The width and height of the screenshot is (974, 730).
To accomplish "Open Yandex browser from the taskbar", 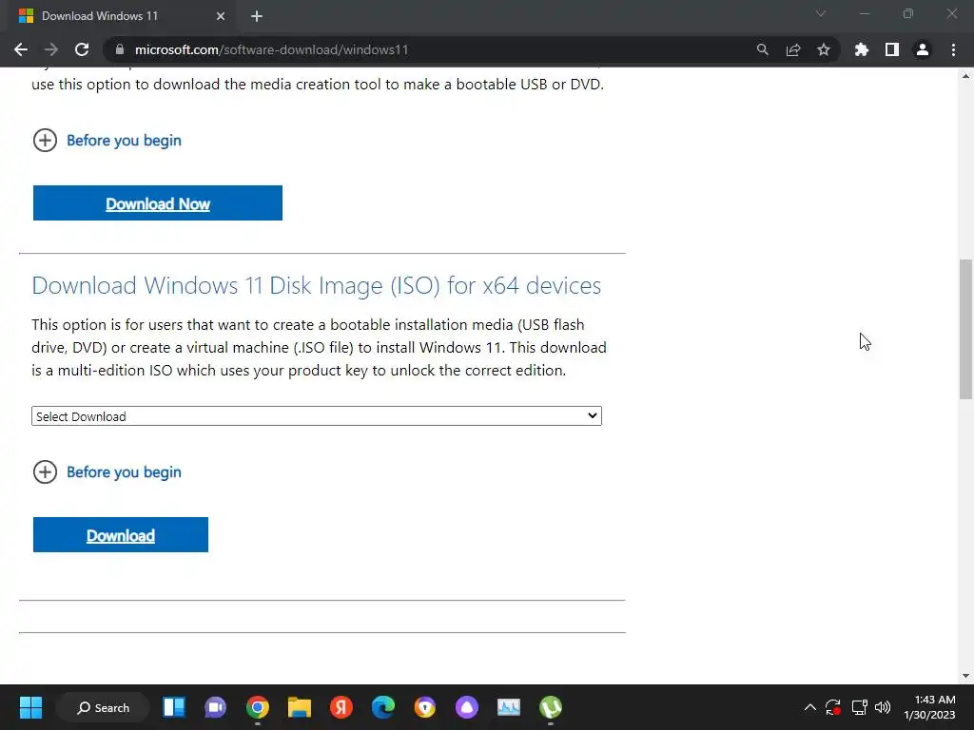I will tap(341, 707).
